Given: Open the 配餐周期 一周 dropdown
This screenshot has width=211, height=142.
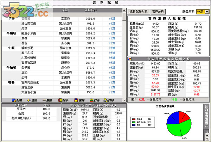Looking at the screenshot, I should 207,12.
